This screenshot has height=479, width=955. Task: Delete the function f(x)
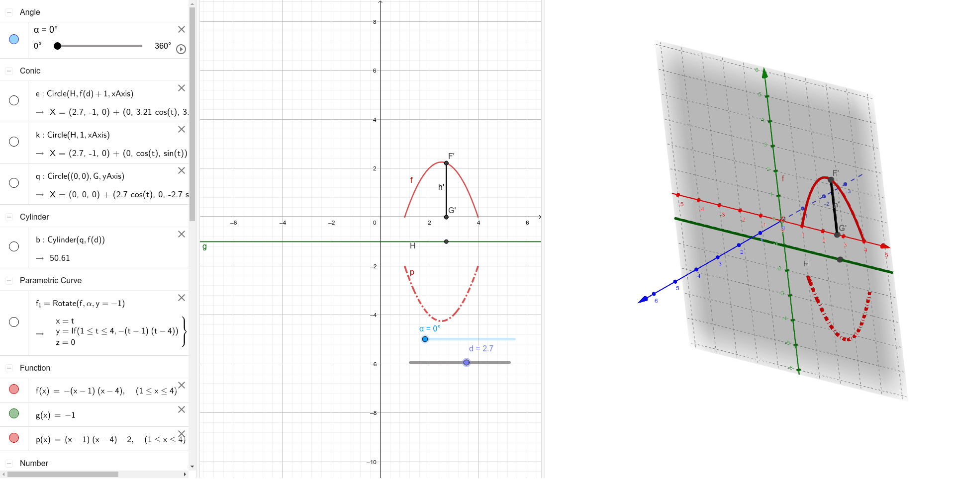(183, 385)
